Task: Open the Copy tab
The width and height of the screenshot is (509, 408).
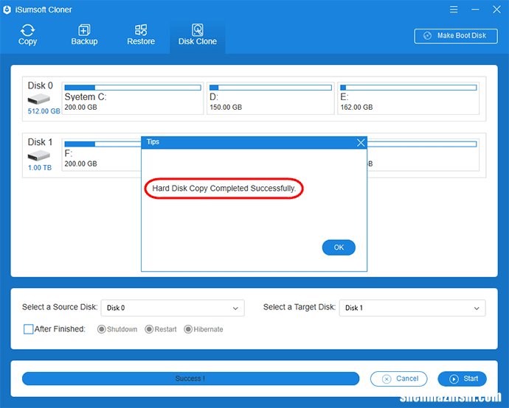Action: click(27, 35)
